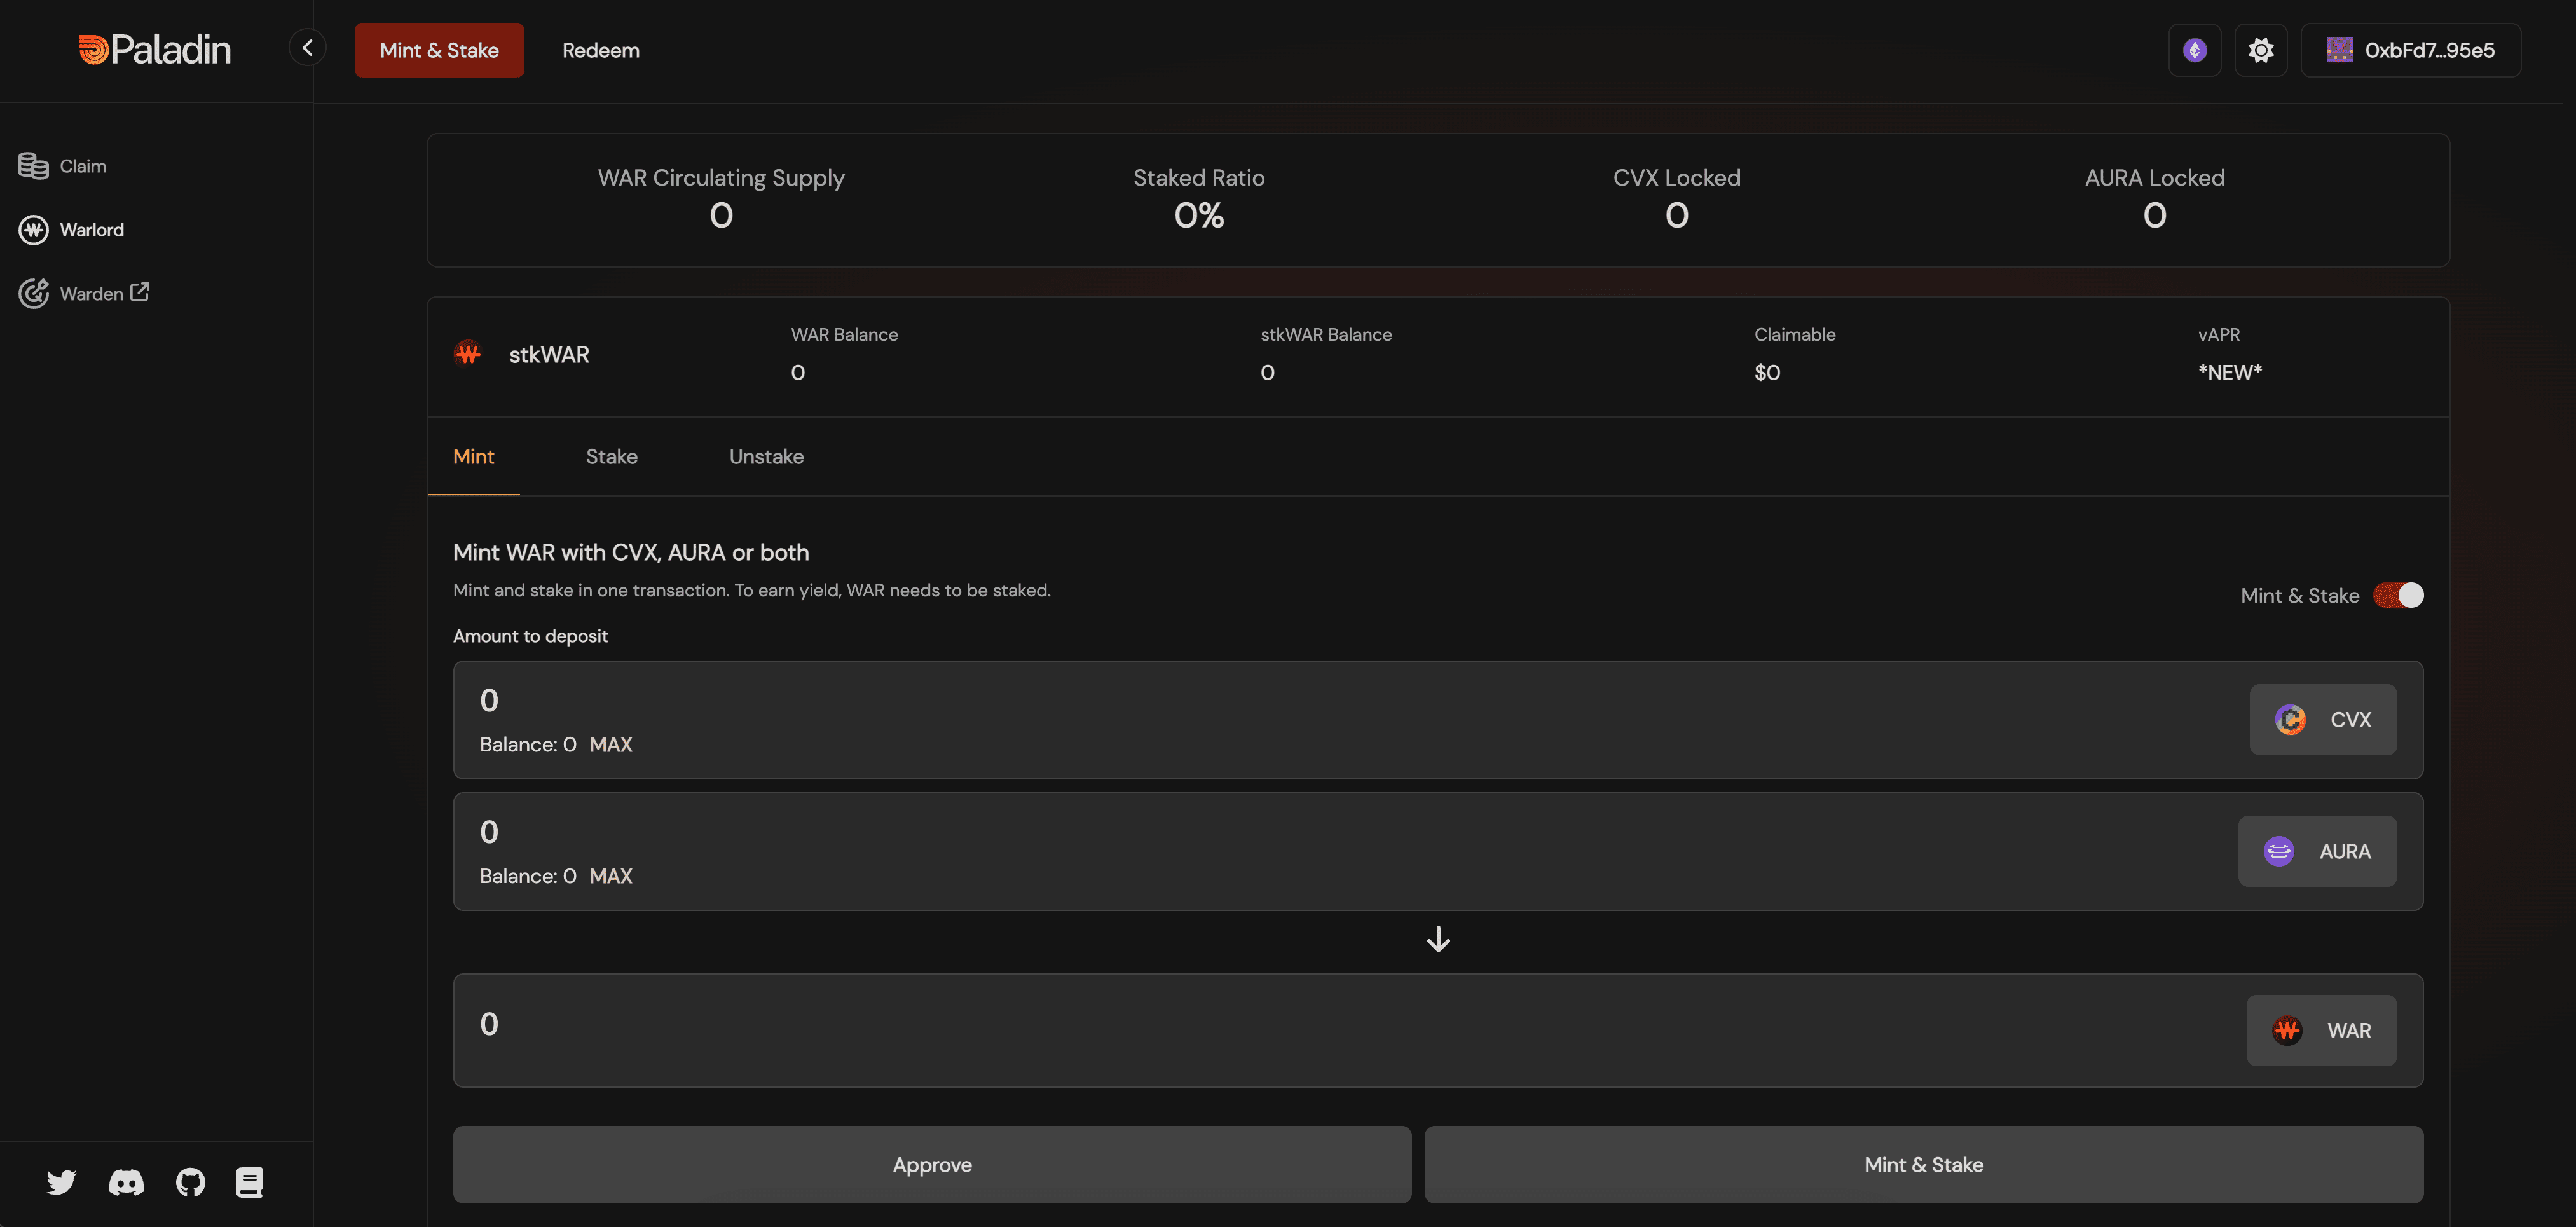Click the WAR token icon
The image size is (2576, 1227).
2287,1030
